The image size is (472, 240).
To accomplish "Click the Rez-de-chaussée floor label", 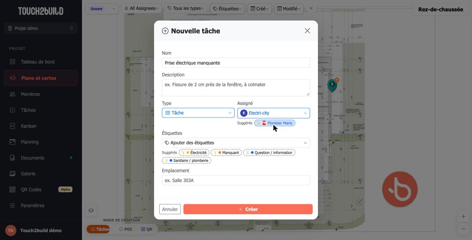I will tap(441, 9).
